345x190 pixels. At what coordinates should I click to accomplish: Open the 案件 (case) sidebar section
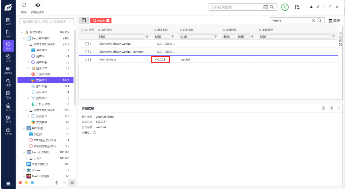[8, 22]
